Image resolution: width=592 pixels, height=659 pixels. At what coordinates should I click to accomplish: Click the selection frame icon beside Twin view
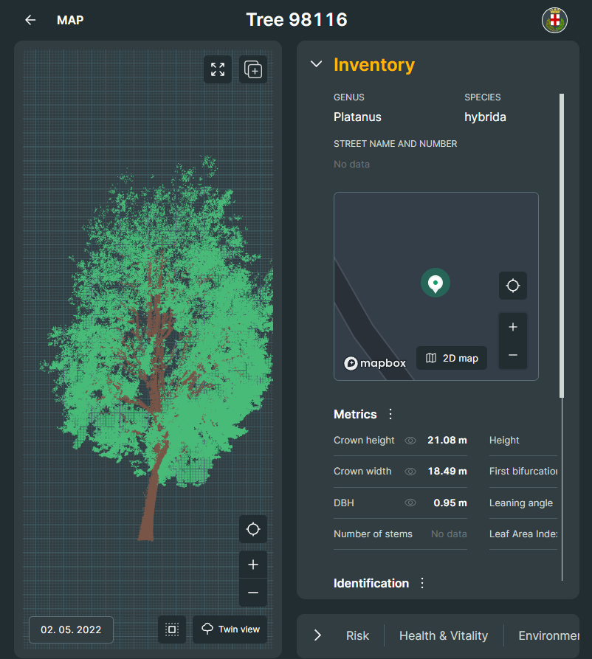coord(172,629)
